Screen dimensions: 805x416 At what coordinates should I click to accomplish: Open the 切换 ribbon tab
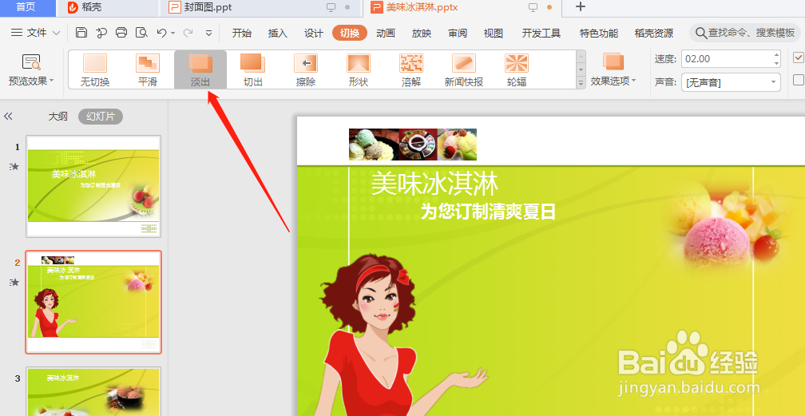point(350,33)
